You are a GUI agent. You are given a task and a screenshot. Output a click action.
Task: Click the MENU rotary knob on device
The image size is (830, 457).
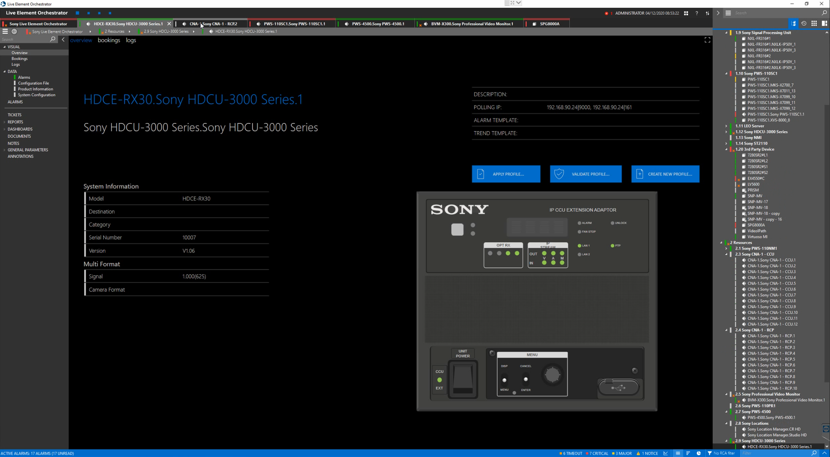(x=552, y=375)
